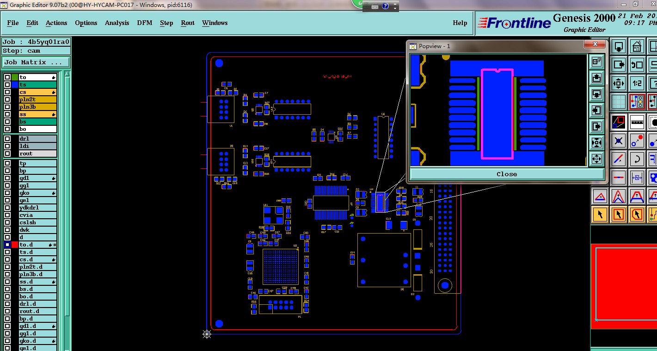
Task: Click Close button in Popview window
Action: (507, 174)
